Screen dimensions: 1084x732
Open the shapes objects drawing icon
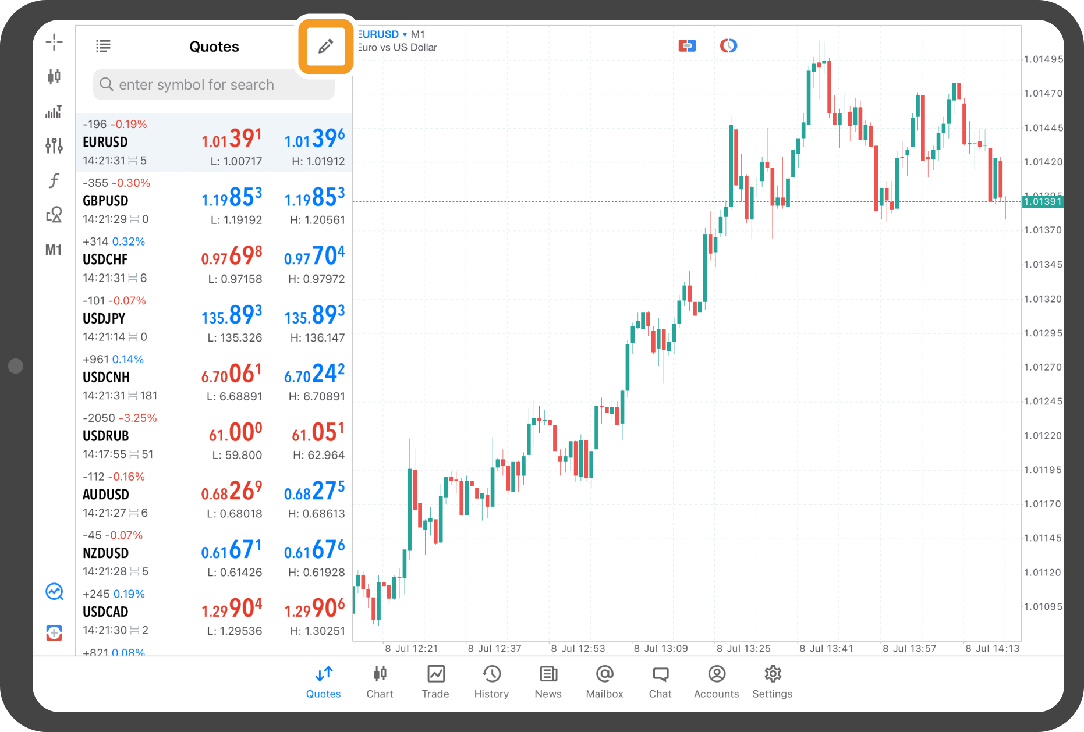54,215
